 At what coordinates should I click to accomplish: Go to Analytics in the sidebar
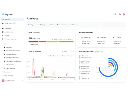tap(12, 20)
